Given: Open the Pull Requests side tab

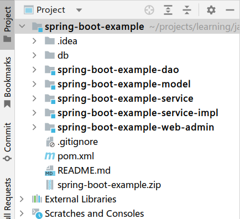Looking at the screenshot, I should (x=7, y=199).
